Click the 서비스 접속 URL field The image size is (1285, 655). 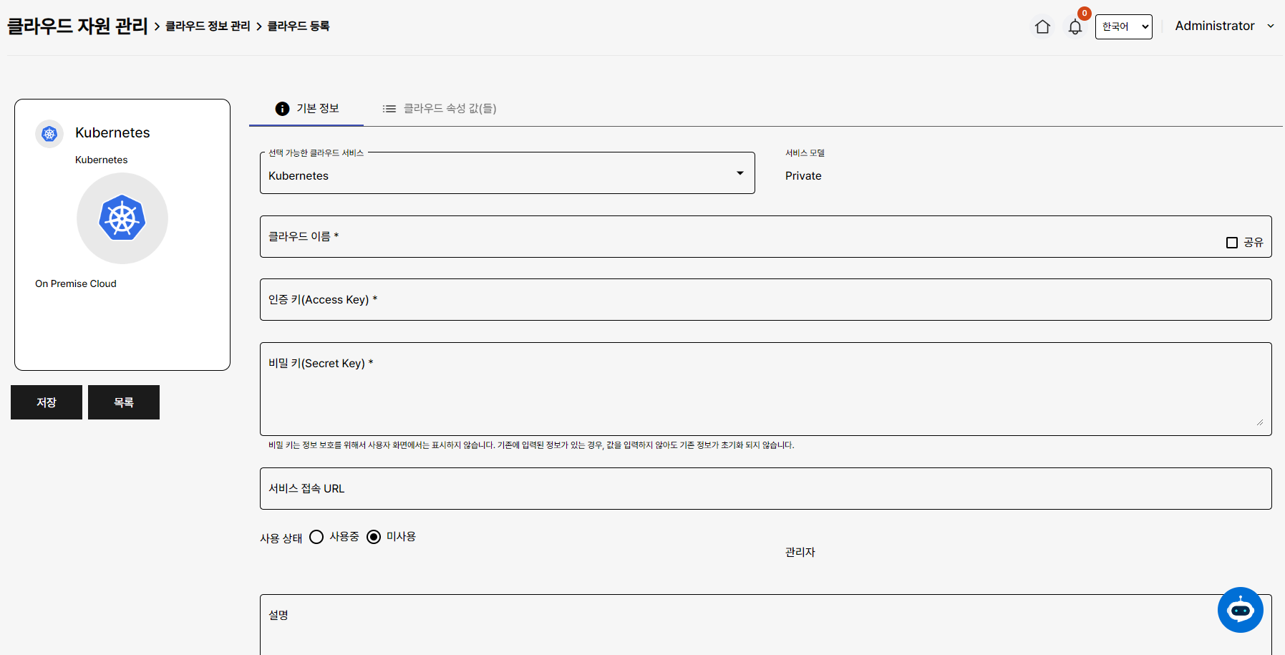click(x=765, y=489)
